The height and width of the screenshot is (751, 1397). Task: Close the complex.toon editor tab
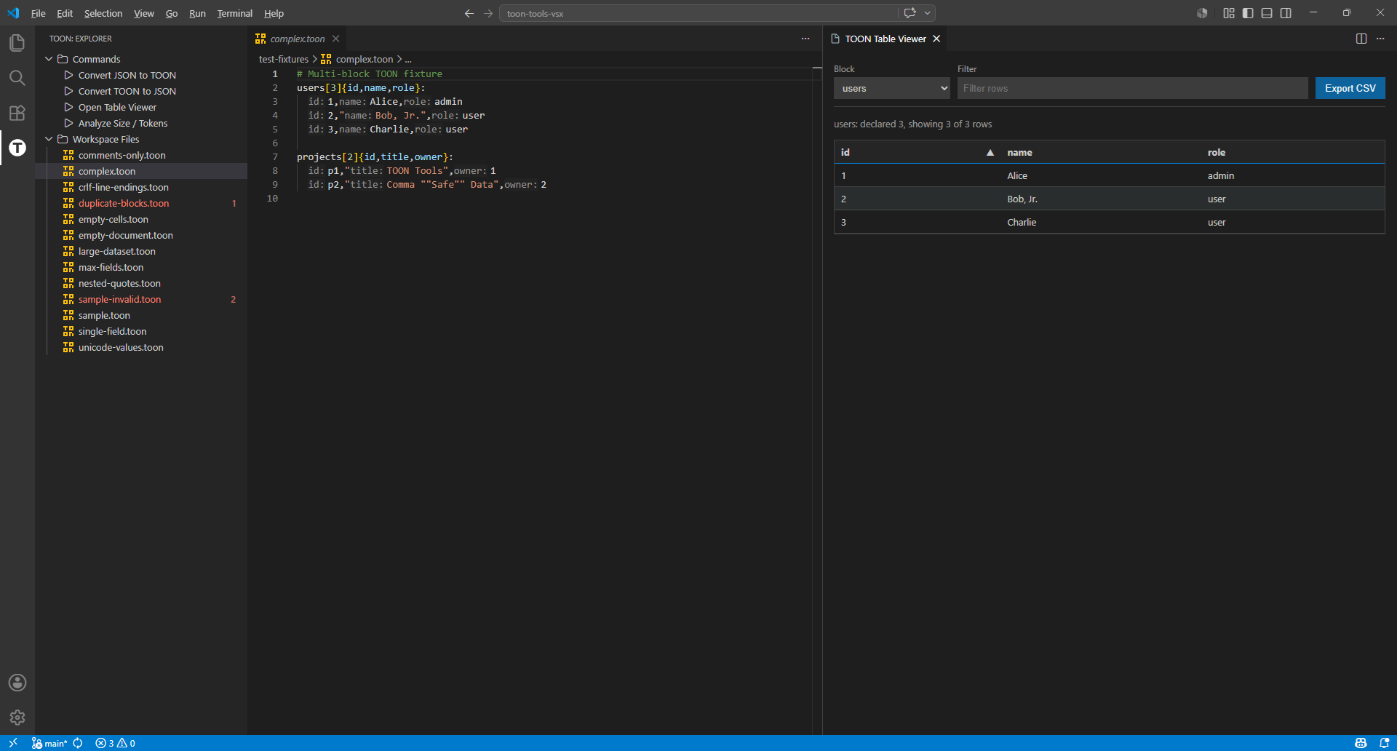[335, 39]
